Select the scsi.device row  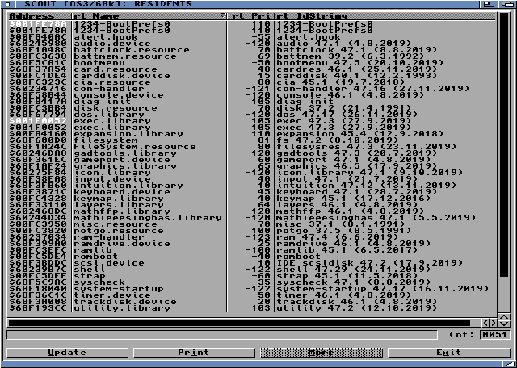pos(251,263)
